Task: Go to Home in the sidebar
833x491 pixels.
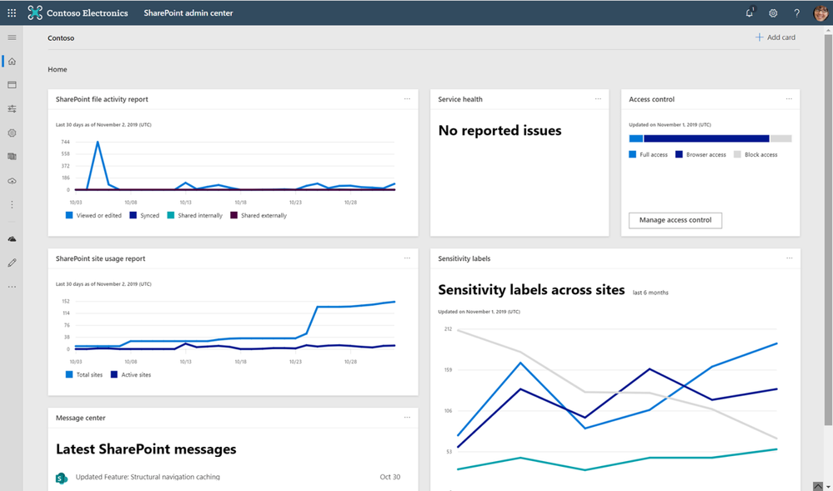Action: 12,62
